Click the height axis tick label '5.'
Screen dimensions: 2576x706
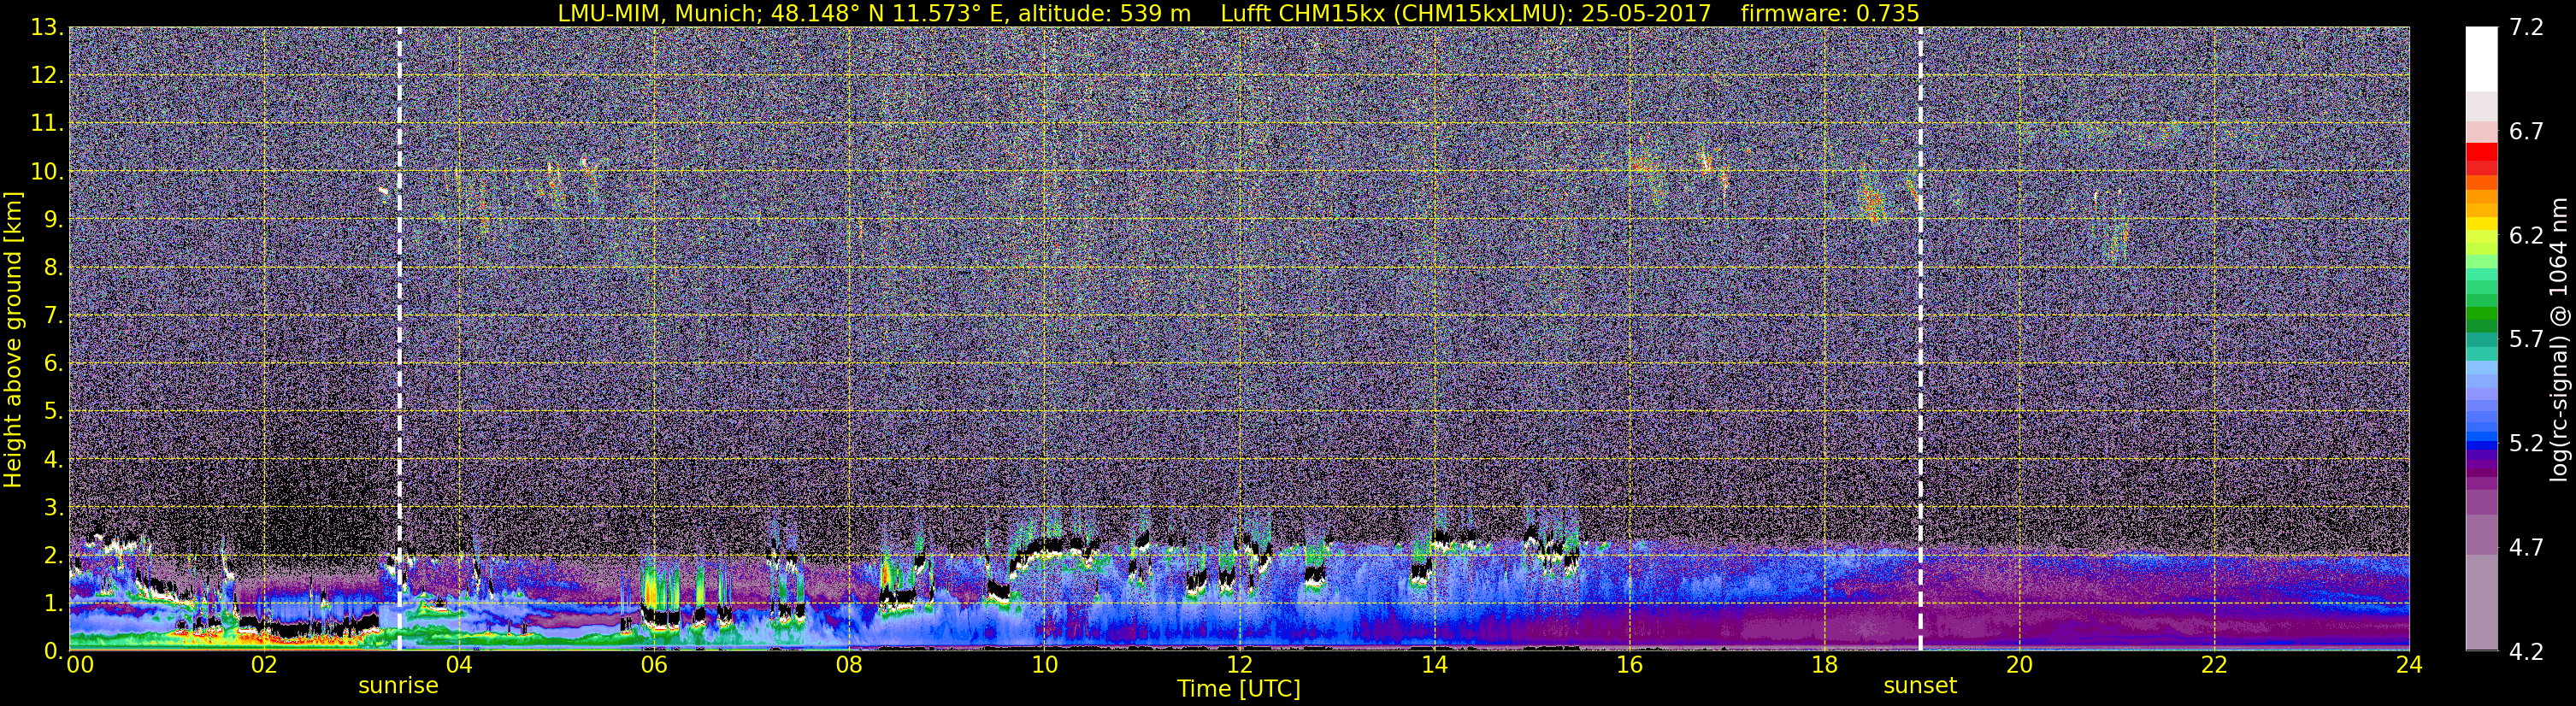(x=53, y=411)
